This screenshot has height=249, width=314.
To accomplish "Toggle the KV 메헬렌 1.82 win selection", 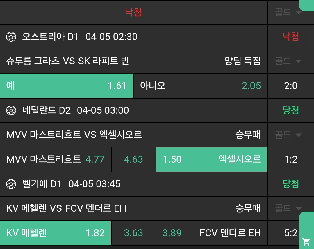I will (x=55, y=233).
